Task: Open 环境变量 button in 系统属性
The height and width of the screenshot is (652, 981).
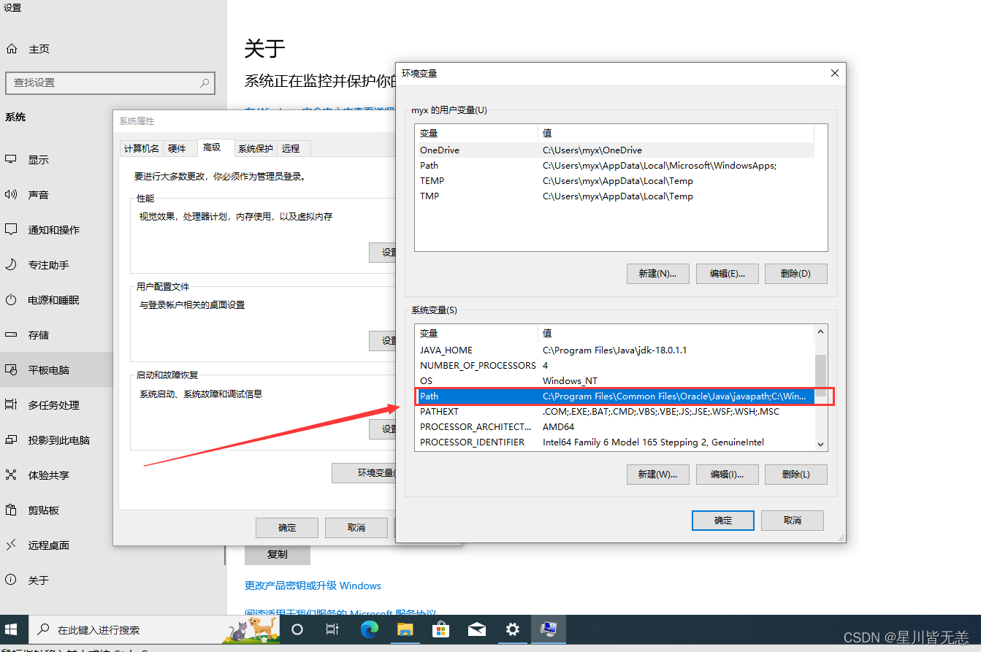Action: (x=364, y=473)
